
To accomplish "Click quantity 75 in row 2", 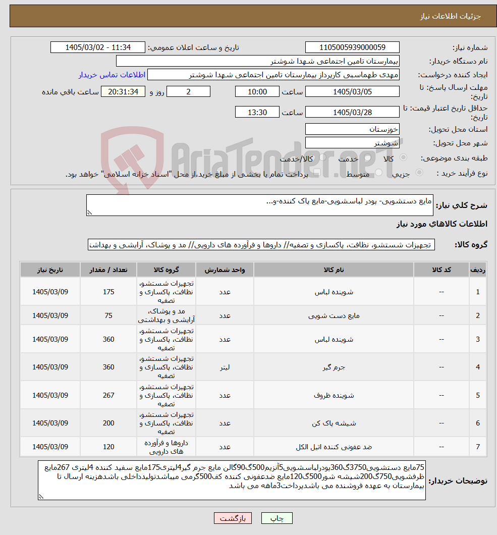I will [108, 315].
